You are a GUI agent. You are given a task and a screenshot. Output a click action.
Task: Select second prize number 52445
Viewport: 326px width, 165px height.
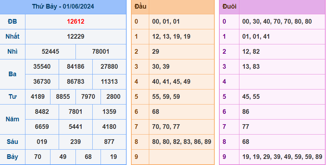tap(50, 52)
